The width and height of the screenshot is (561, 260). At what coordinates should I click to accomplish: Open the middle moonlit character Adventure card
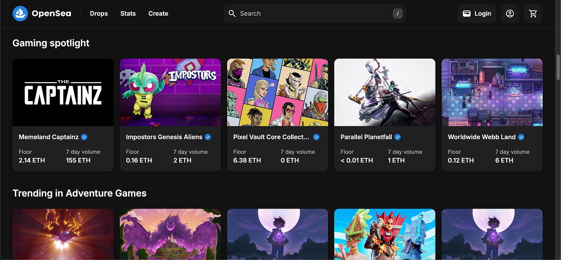tap(278, 234)
